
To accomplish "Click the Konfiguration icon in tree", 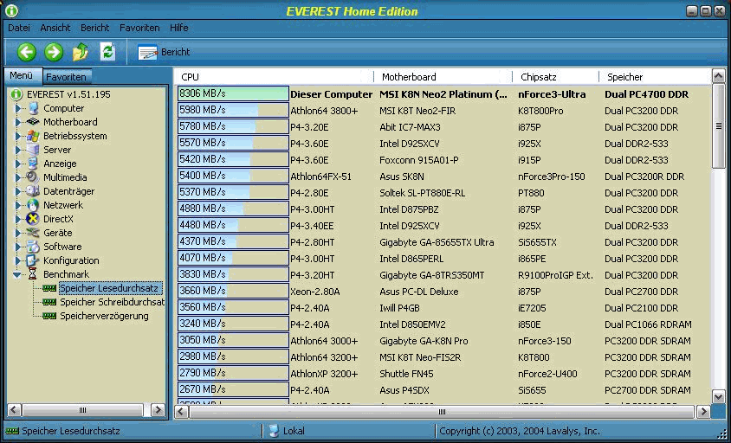I will click(33, 260).
